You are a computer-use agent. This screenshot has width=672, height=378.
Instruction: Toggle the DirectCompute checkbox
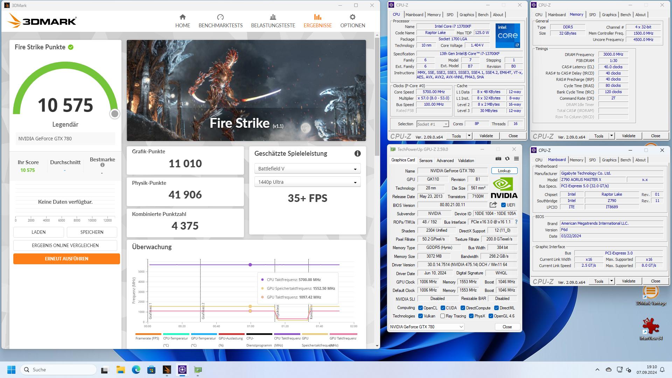pos(463,308)
